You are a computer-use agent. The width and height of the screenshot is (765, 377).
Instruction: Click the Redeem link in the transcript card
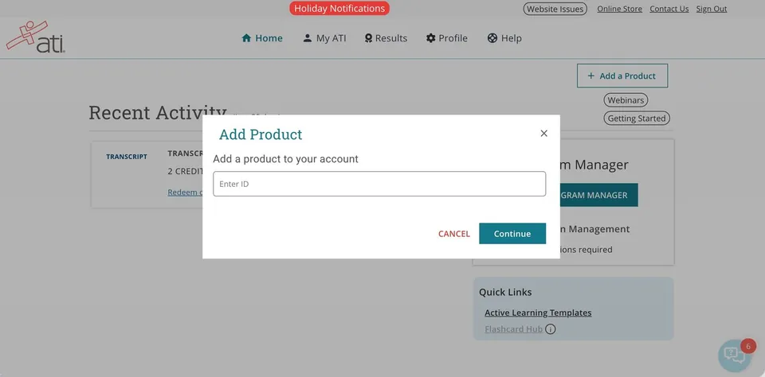[x=186, y=192]
